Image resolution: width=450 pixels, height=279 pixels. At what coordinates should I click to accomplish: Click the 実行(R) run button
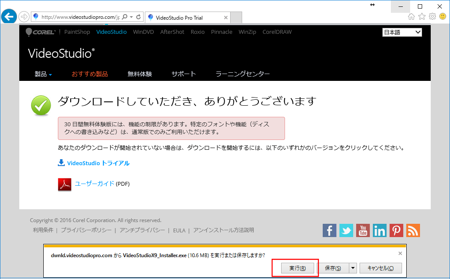(297, 268)
